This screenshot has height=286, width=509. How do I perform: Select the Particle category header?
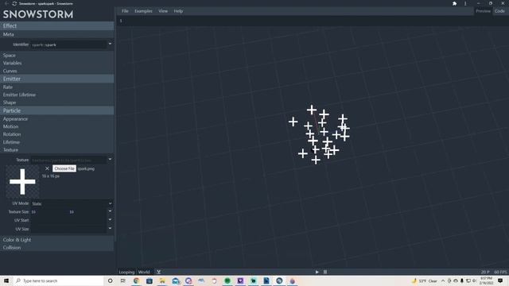pyautogui.click(x=56, y=110)
